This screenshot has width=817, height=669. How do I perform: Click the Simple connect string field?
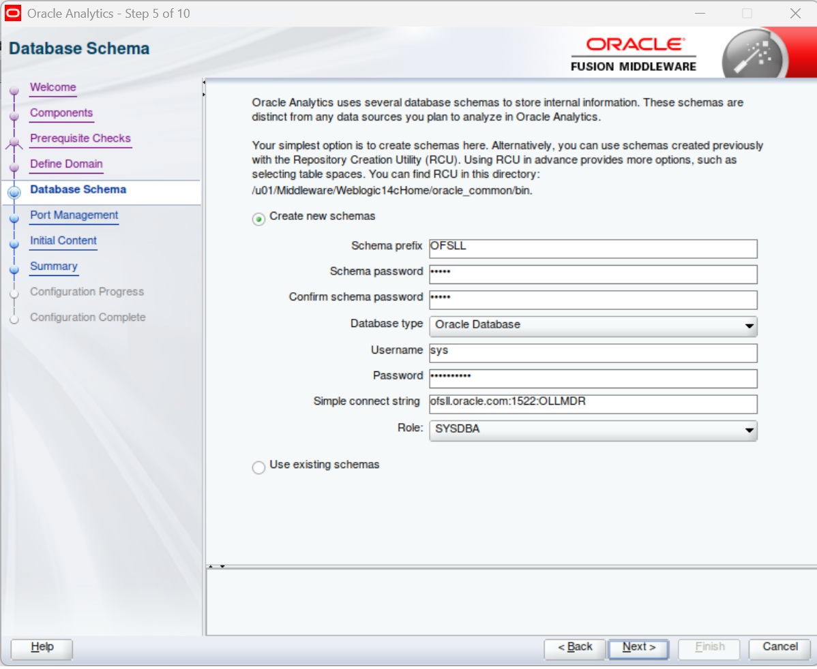pos(593,403)
